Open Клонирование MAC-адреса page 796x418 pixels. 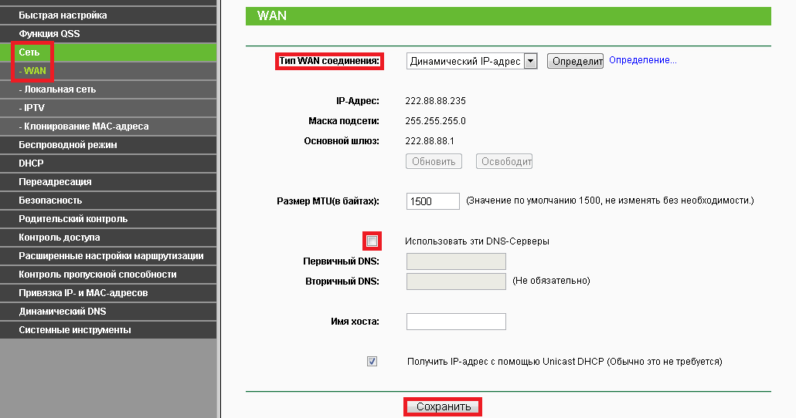86,126
